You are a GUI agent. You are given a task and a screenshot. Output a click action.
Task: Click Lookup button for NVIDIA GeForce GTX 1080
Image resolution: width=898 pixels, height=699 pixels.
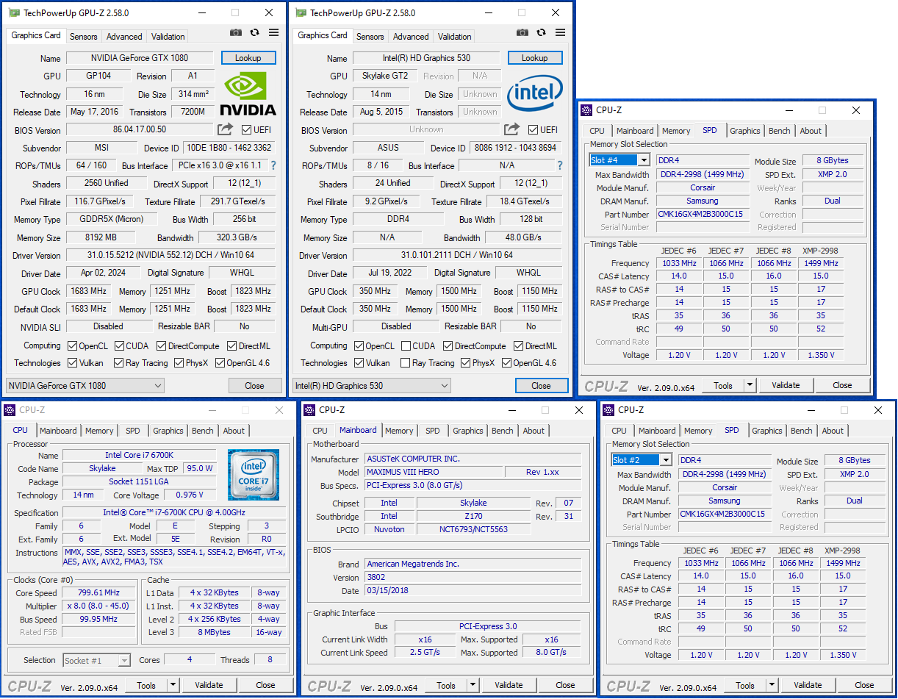pyautogui.click(x=248, y=58)
